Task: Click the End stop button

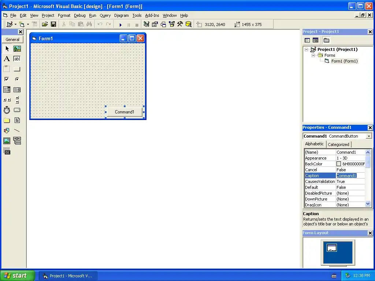Action: point(137,25)
